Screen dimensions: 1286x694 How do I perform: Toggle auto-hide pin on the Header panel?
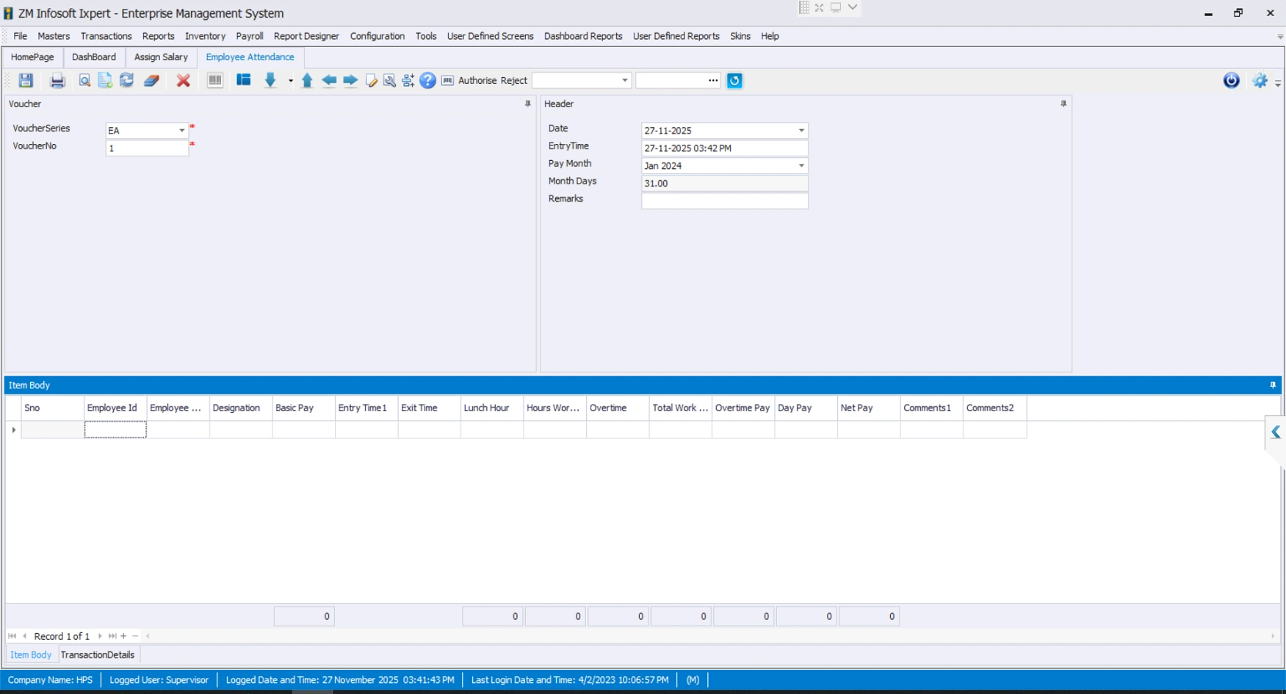tap(1063, 104)
